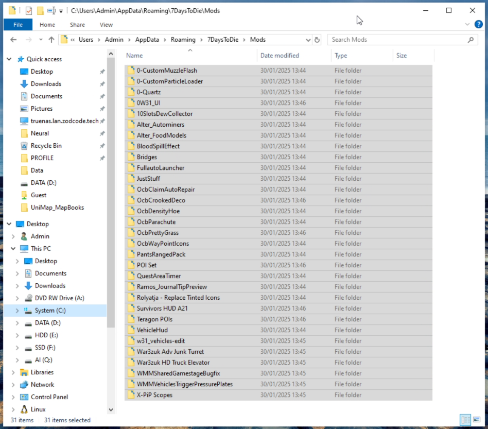The image size is (488, 429).
Task: Click navigation pane scroll up arrow
Action: [111, 54]
